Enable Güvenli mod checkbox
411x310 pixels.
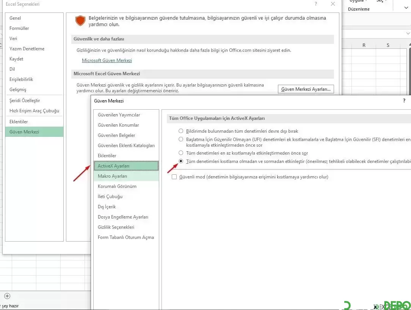coord(174,177)
